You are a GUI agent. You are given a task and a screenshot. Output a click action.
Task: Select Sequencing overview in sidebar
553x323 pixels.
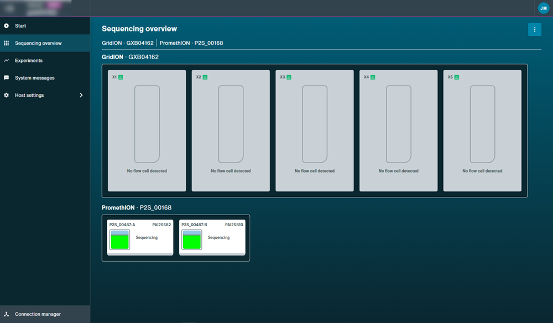pyautogui.click(x=45, y=43)
